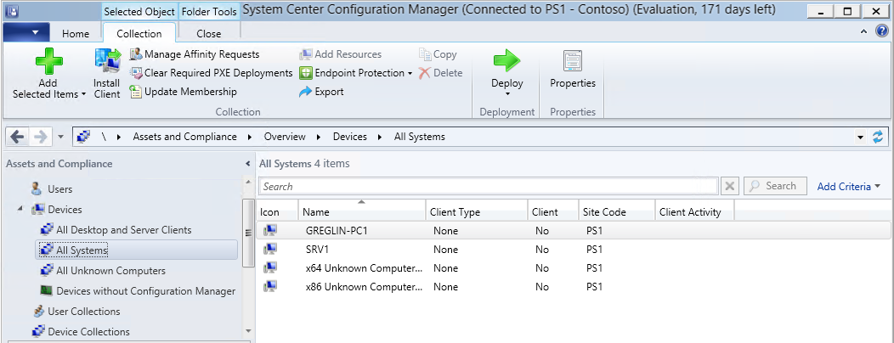This screenshot has width=894, height=343.
Task: Open the Endpoint Protection dropdown
Action: 356,73
